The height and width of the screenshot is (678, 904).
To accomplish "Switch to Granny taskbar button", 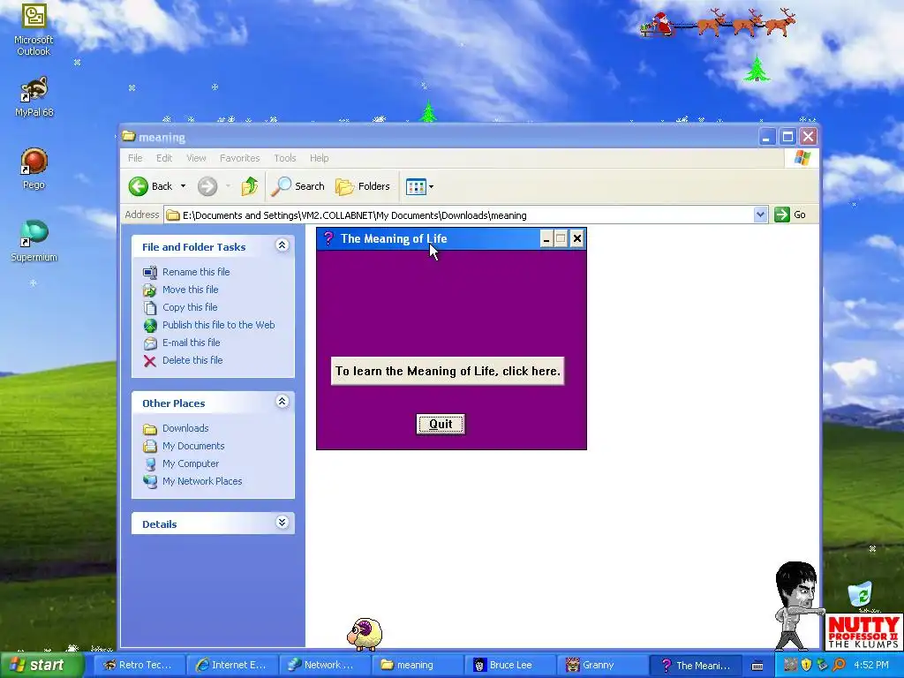I will 602,666.
